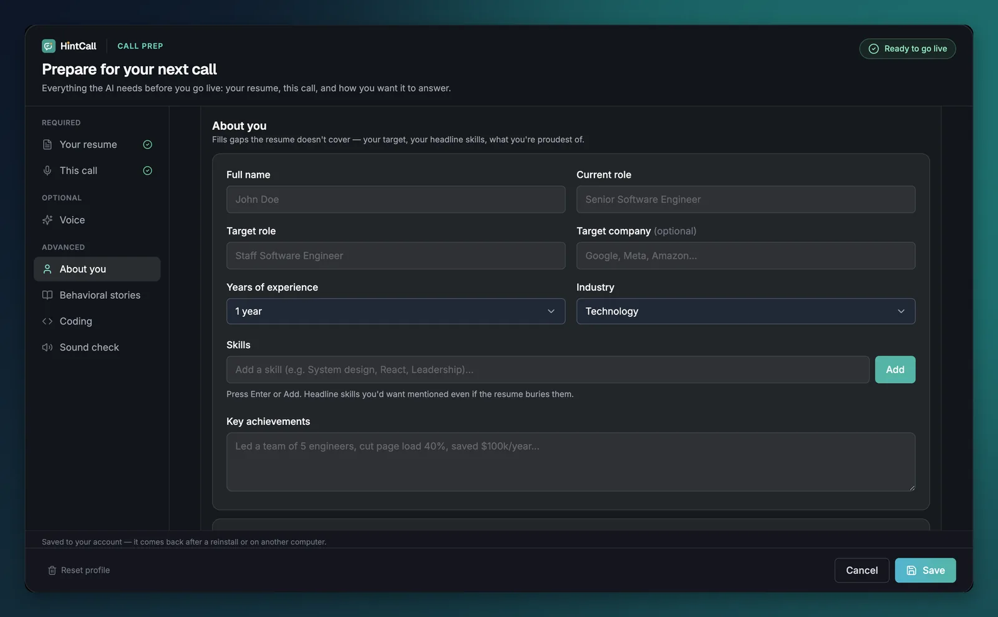Save the profile
The width and height of the screenshot is (998, 617).
coord(926,571)
